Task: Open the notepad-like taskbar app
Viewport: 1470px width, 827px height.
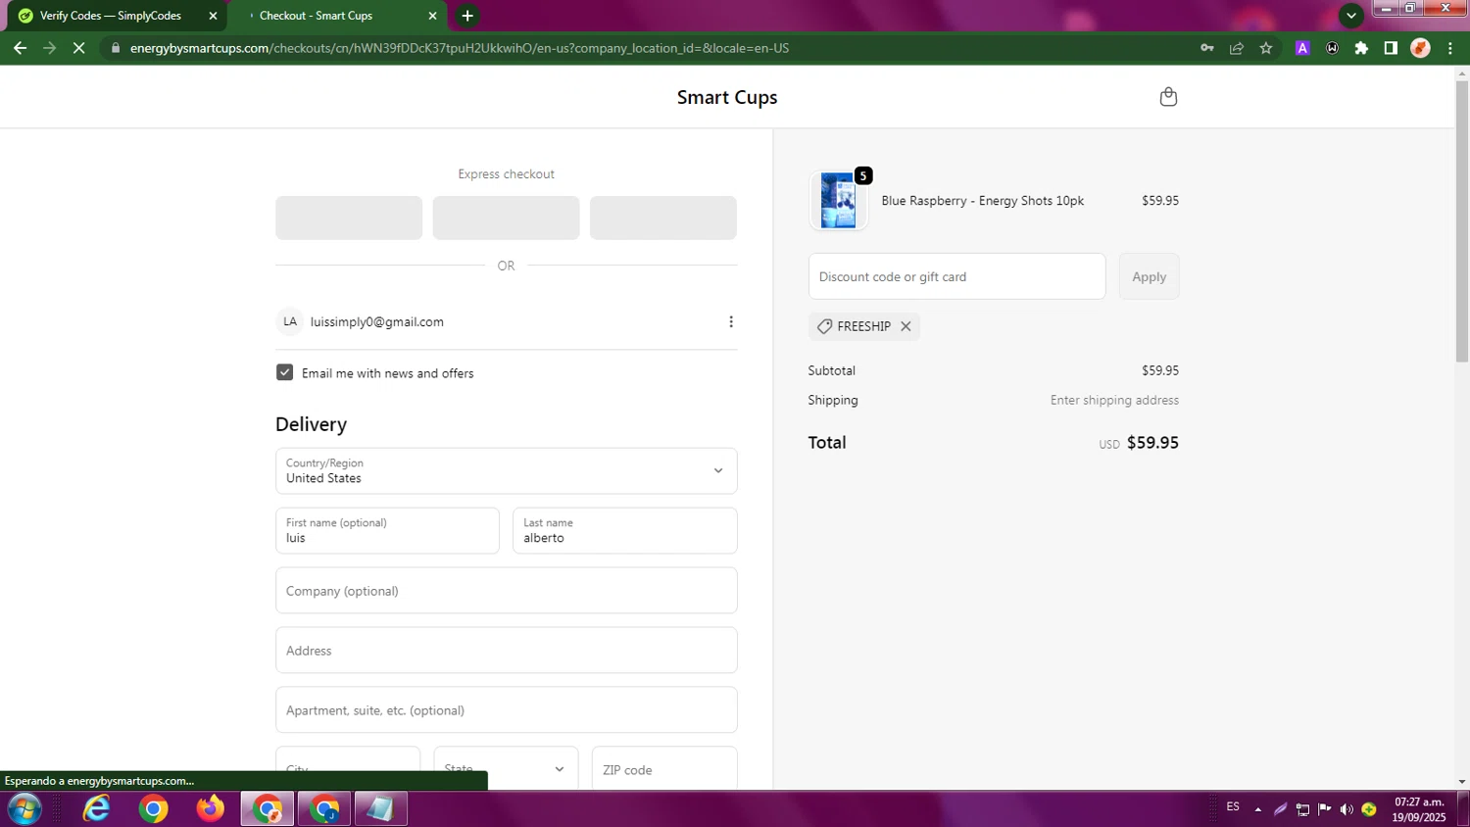Action: 381,809
